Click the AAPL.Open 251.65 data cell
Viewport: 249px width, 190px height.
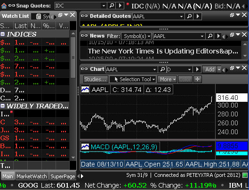(x=154, y=164)
